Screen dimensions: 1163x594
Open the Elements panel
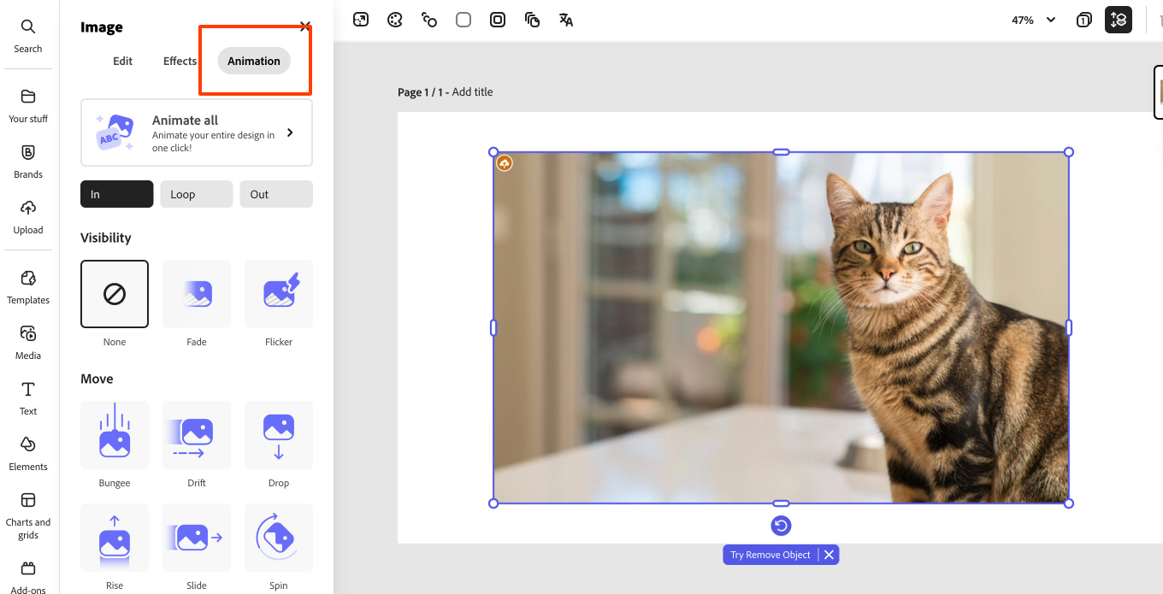tap(28, 454)
